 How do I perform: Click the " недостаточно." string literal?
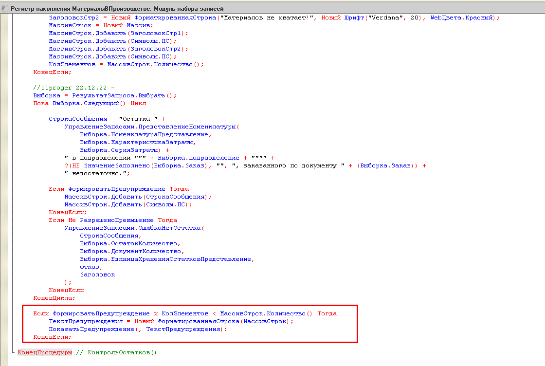pos(97,173)
